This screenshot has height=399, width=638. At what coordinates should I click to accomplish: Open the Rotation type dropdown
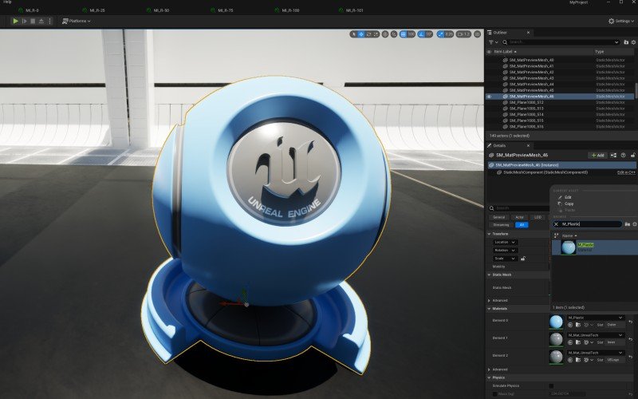[505, 251]
